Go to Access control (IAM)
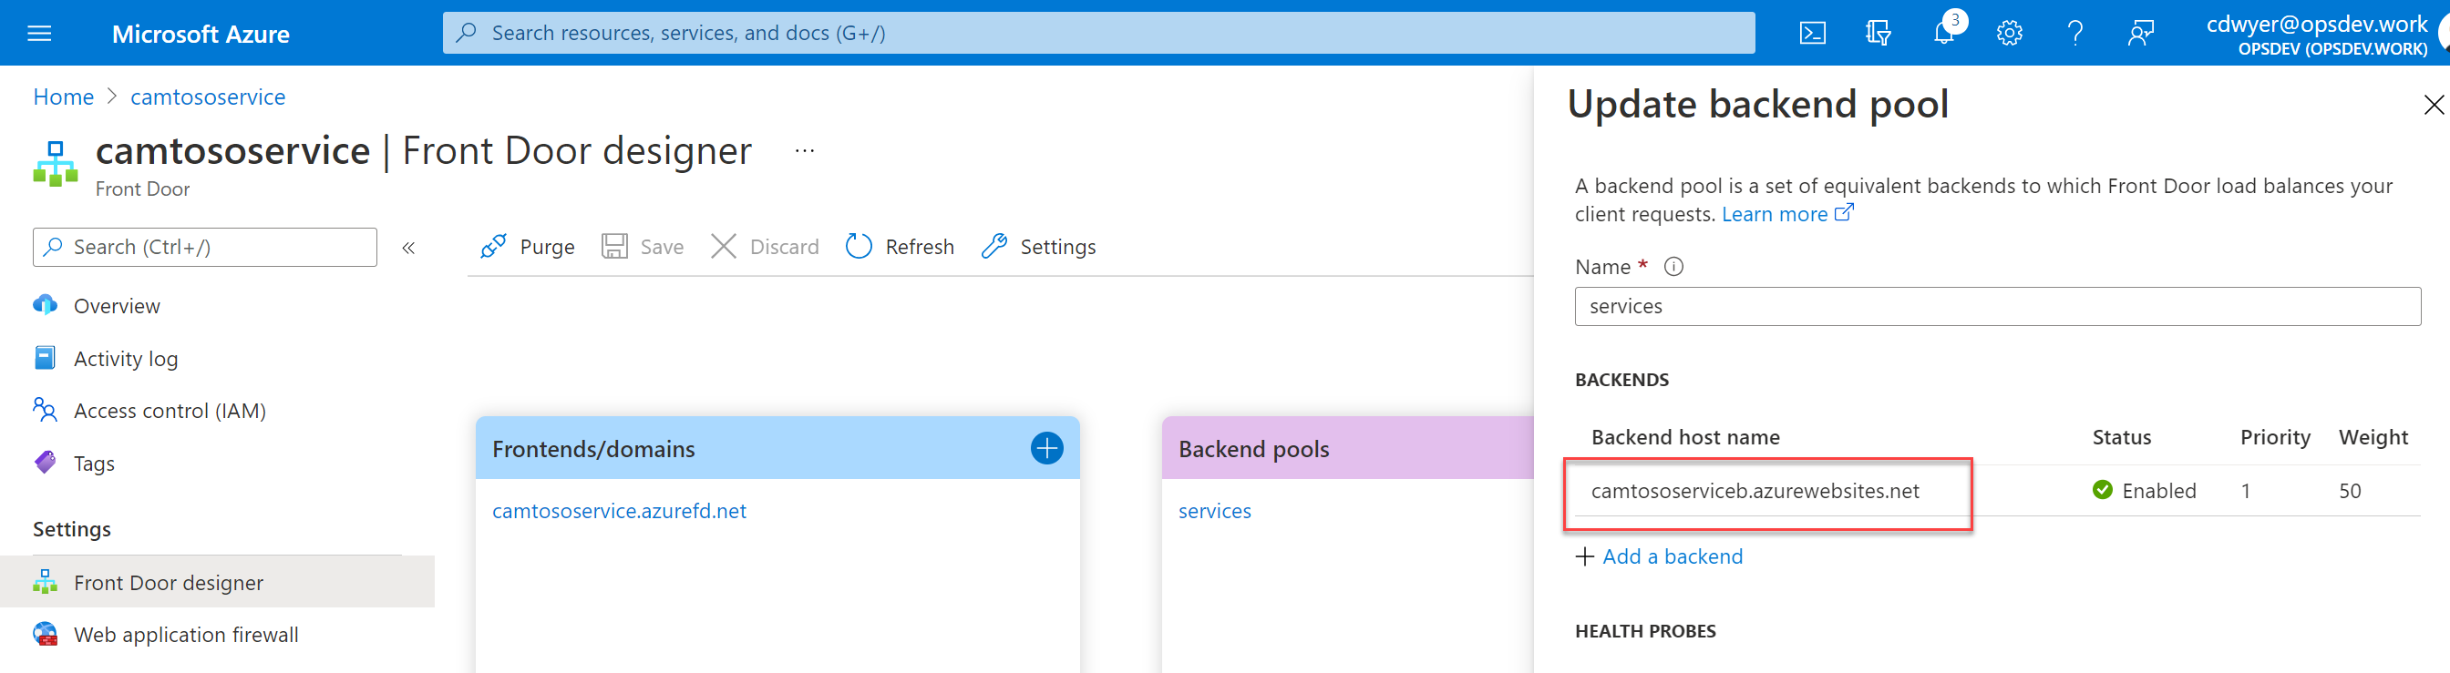Screen dimensions: 2450x673 click(170, 411)
